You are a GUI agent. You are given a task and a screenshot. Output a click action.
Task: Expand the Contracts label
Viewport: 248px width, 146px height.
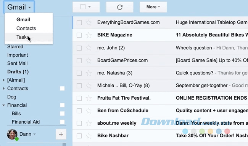click(4, 89)
